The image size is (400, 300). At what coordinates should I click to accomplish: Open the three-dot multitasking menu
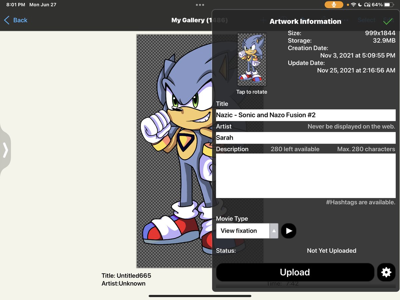(200, 5)
